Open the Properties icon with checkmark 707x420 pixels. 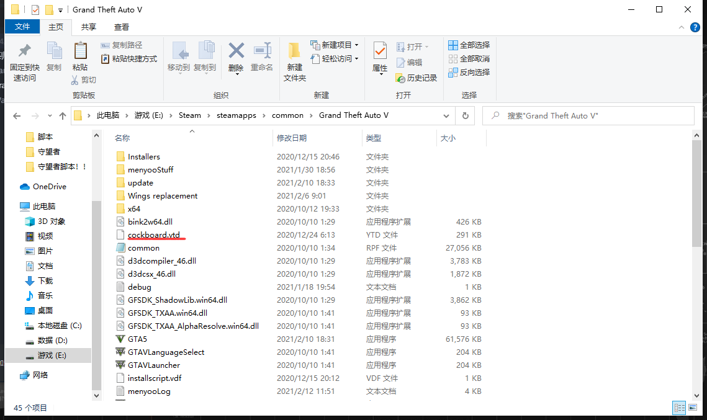[x=380, y=51]
